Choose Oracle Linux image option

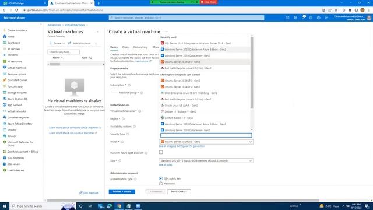(x=205, y=105)
